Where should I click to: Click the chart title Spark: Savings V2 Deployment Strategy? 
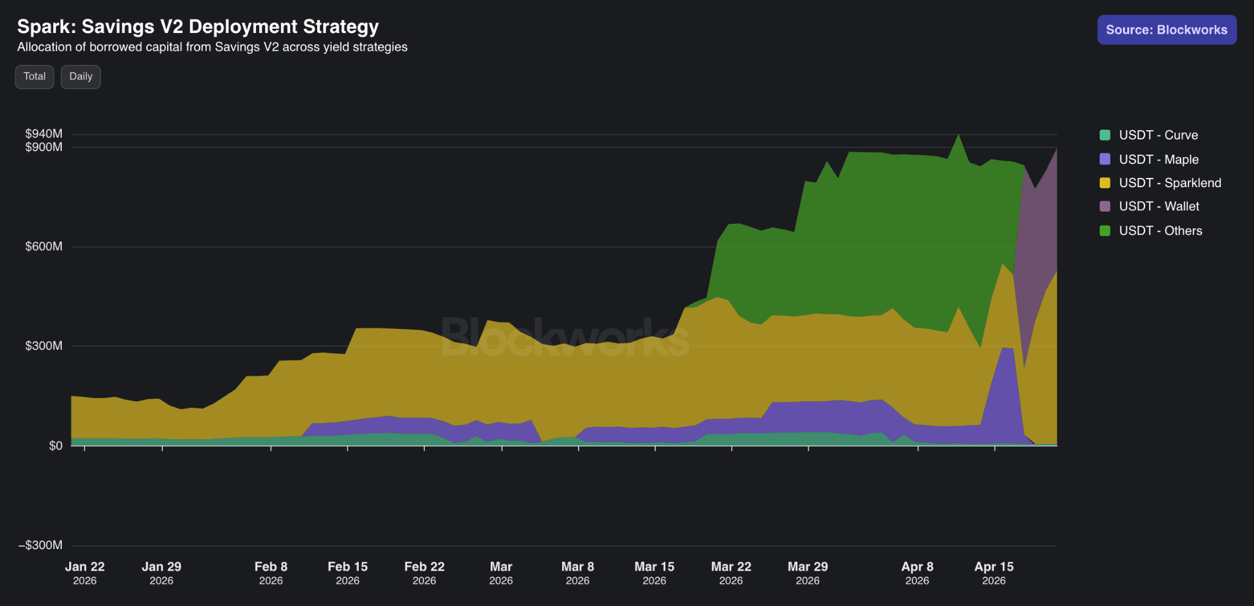[198, 27]
